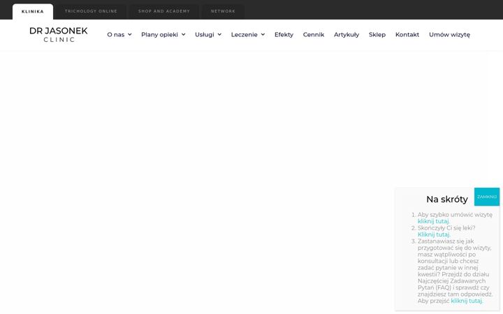The height and width of the screenshot is (314, 503).
Task: Expand the chevron next to O nas
Action: [x=130, y=35]
